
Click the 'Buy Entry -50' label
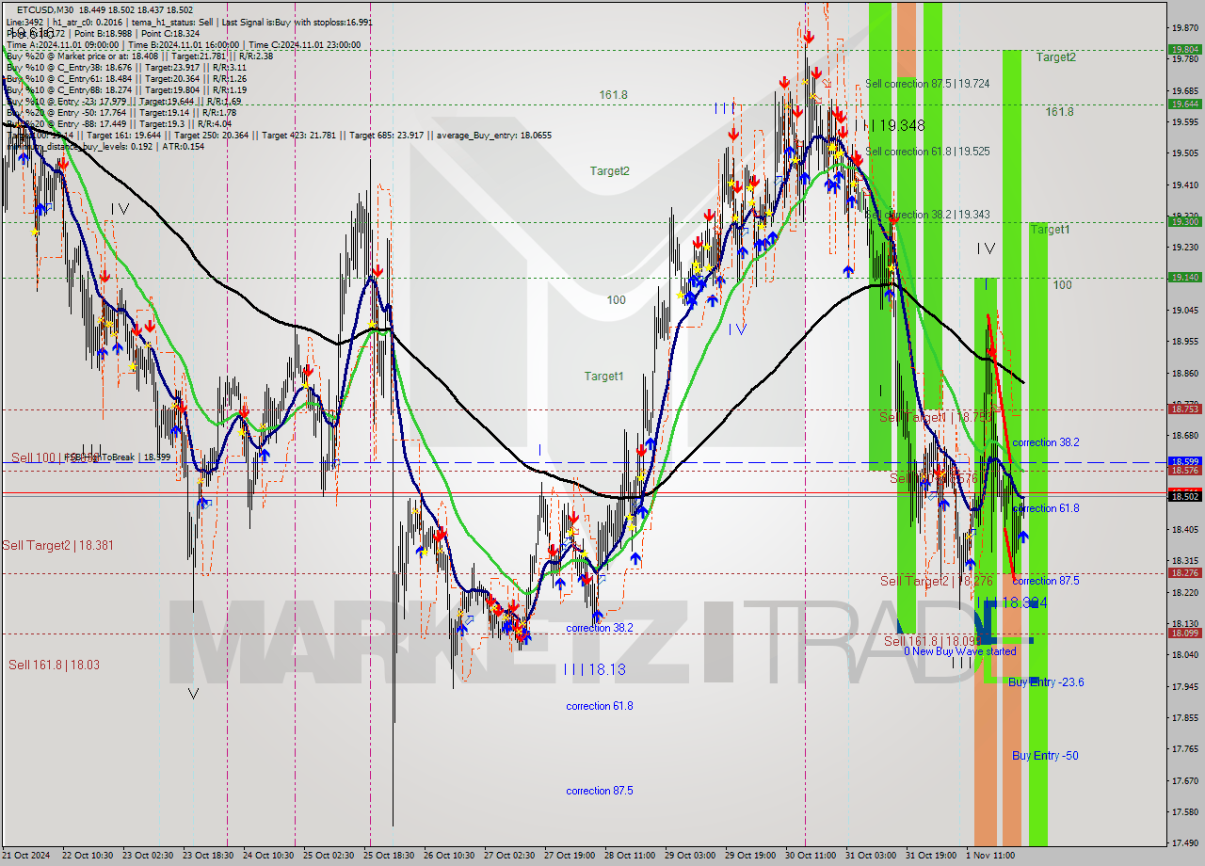[1045, 756]
